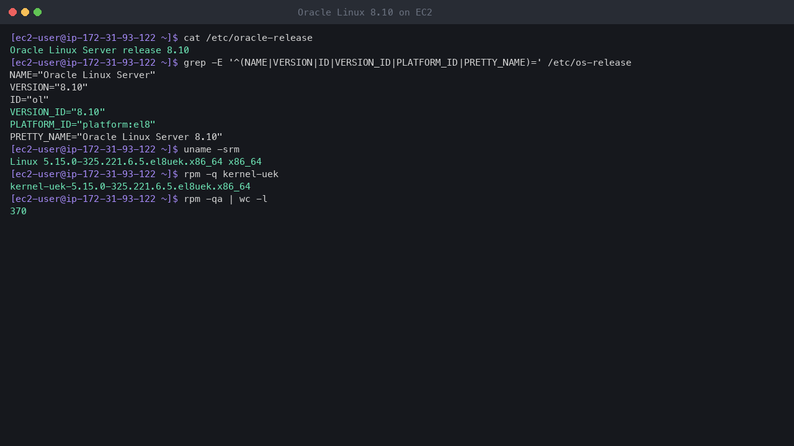Click the command "cat /etc/oracle-release"
This screenshot has height=446, width=794.
click(248, 38)
